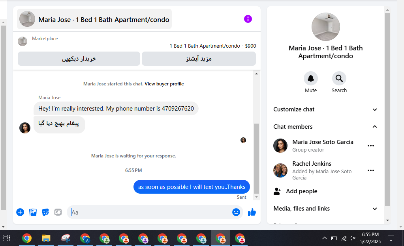Click the Urdu more options button

(199, 59)
